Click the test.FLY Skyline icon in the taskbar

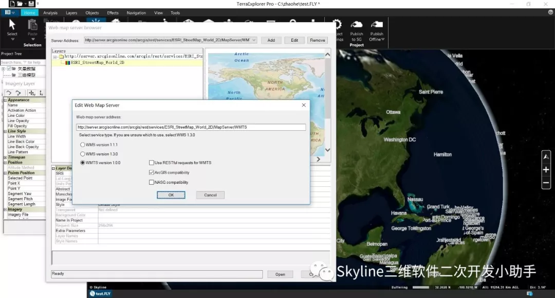tap(100, 293)
